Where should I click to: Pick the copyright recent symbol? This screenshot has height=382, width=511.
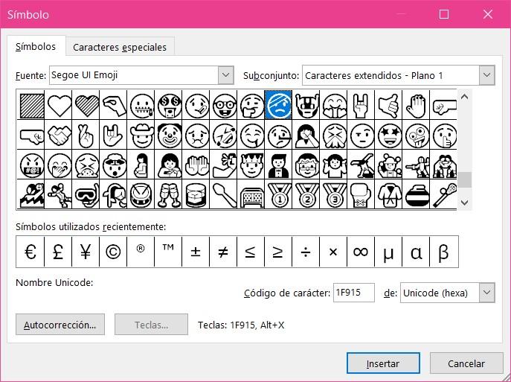point(113,252)
